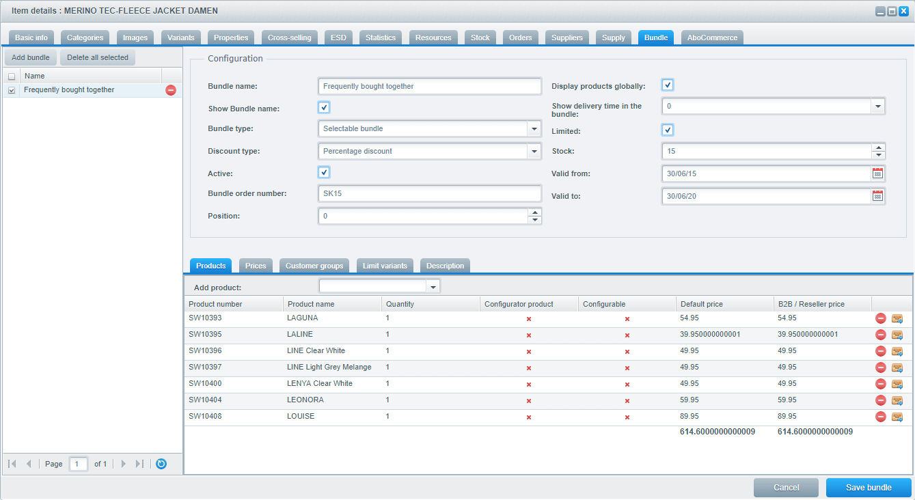
Task: Decrease the Position value
Action: (x=534, y=220)
